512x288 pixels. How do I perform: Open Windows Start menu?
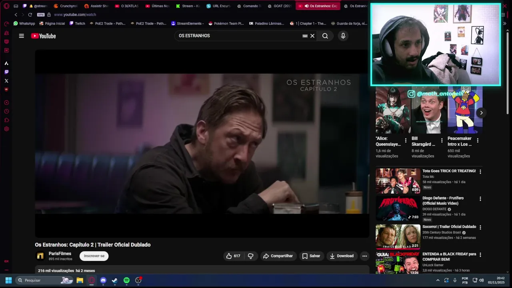click(8, 280)
